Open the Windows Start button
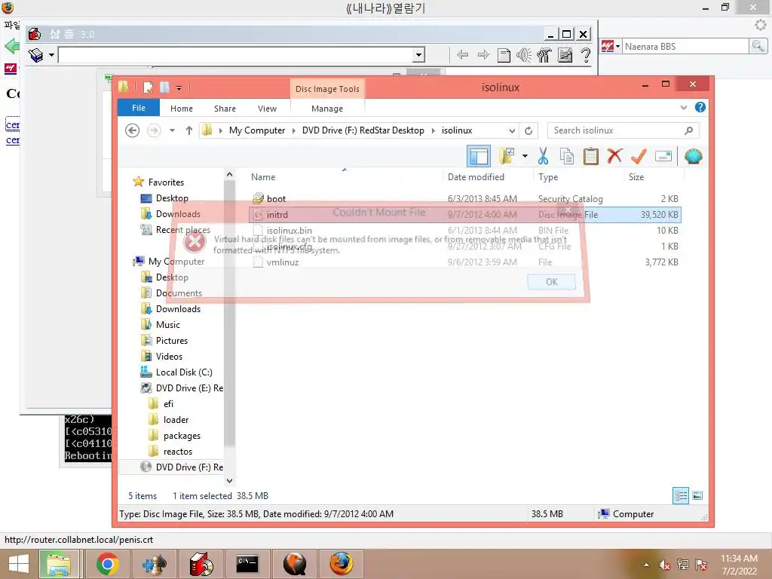Screen dimensions: 772x579 [19, 564]
